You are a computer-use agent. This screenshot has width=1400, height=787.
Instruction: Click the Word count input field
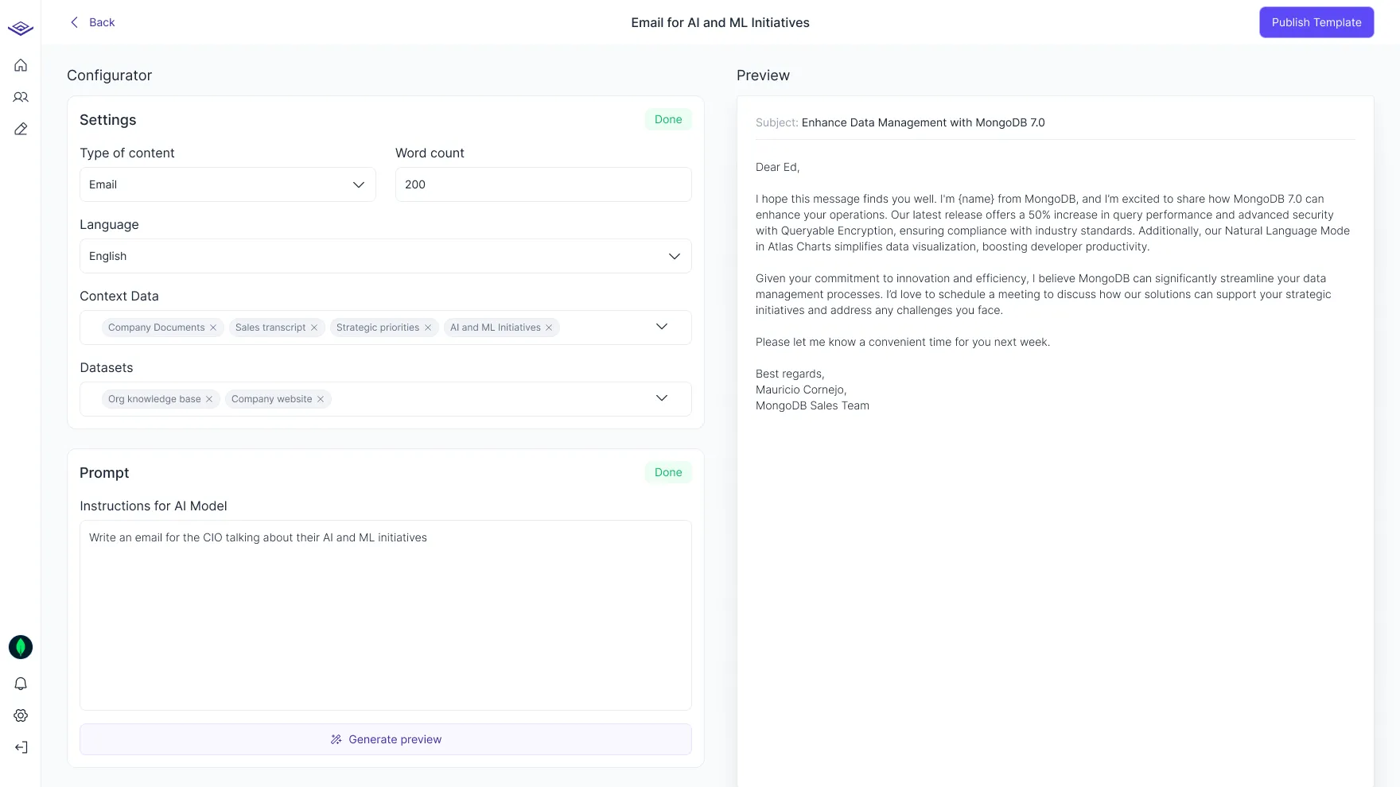pos(543,184)
